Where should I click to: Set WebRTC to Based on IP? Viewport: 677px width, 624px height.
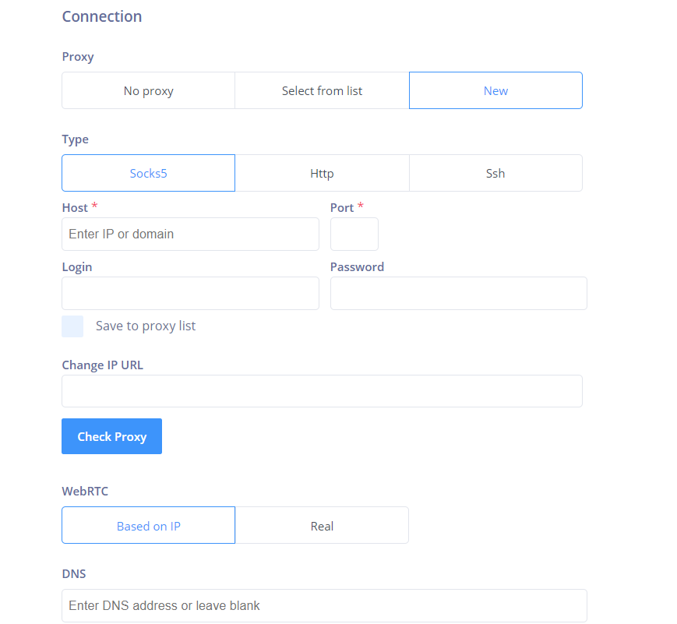coord(148,526)
